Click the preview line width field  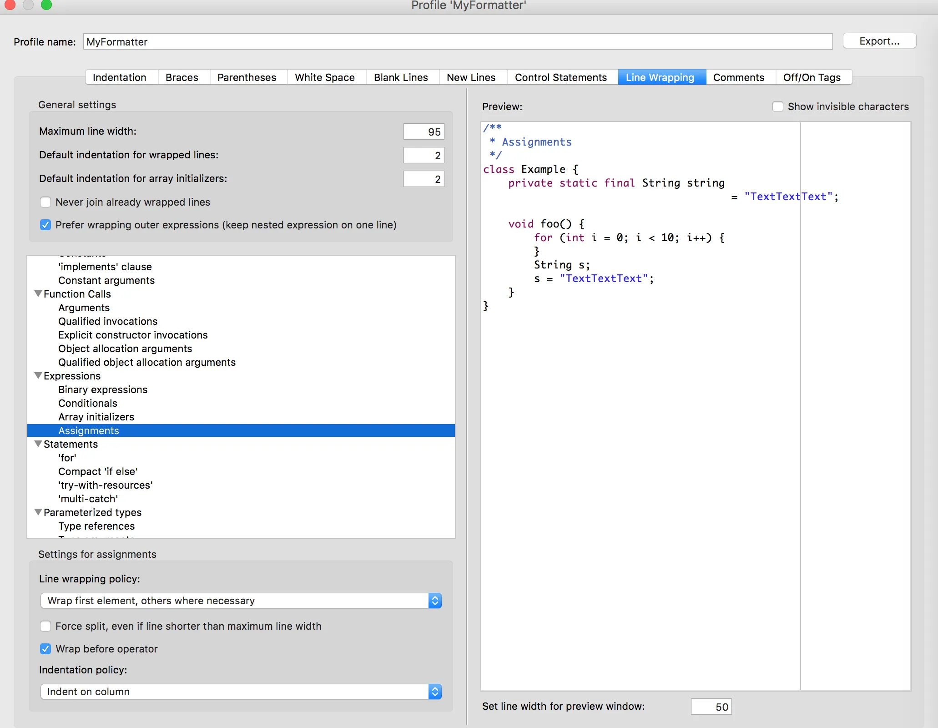coord(711,707)
